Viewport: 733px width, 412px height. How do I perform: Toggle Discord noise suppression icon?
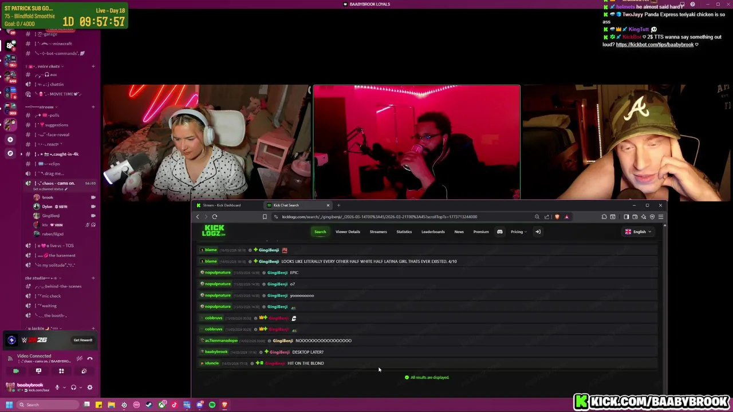pyautogui.click(x=79, y=359)
